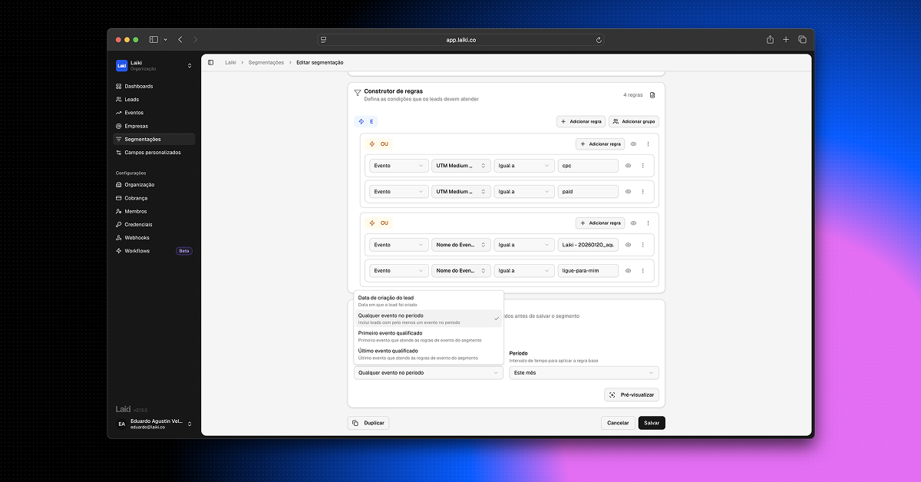This screenshot has height=482, width=921.
Task: Select Segmentações in the sidebar
Action: [x=153, y=139]
